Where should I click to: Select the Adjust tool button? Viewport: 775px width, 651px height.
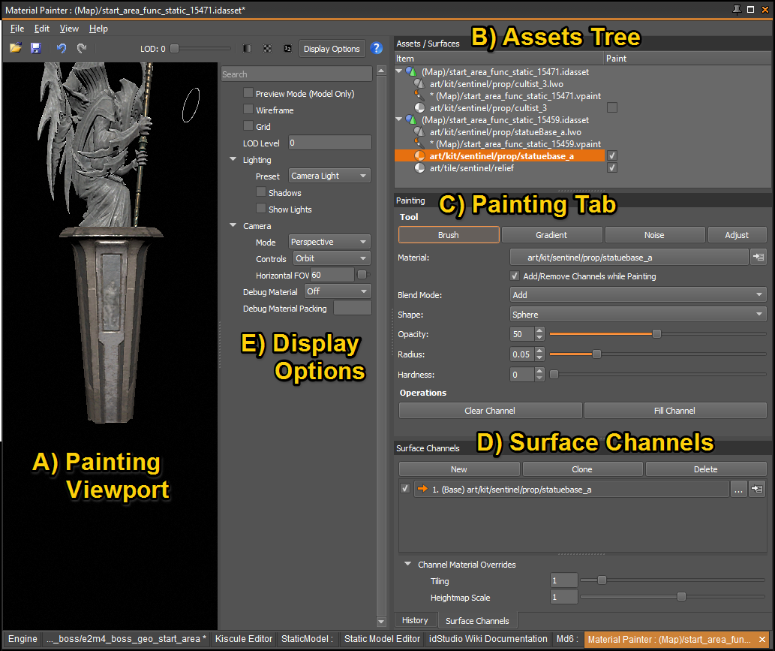pos(737,235)
